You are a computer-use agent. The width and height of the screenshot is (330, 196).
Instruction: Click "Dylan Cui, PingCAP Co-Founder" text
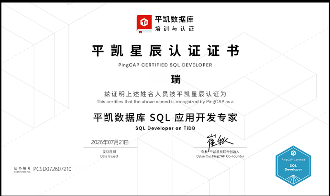pyautogui.click(x=220, y=156)
